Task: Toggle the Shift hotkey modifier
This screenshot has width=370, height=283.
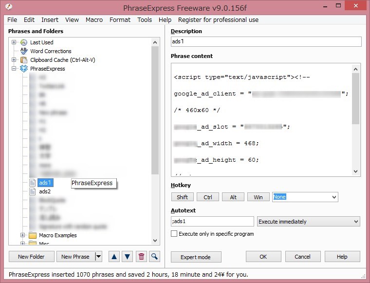Action: point(183,197)
